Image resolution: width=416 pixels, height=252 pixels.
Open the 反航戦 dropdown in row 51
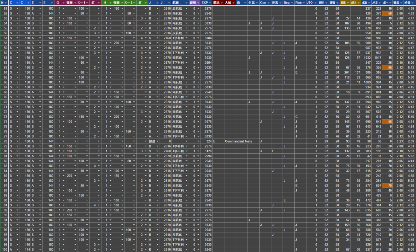coord(187,8)
